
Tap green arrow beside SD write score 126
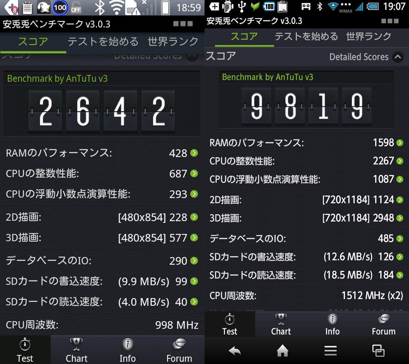400,257
